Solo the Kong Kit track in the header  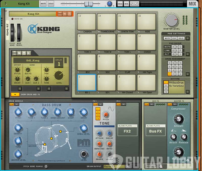[x=51, y=4]
